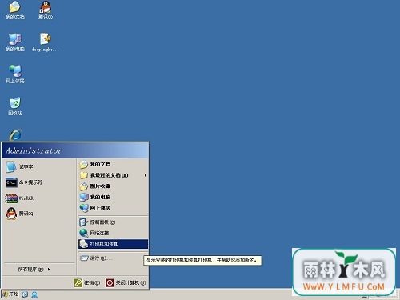
Task: Open 网上邻居 desktop icon
Action: [x=15, y=74]
